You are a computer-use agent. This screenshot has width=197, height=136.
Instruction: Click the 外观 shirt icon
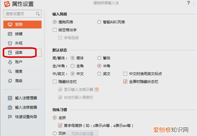(10, 43)
